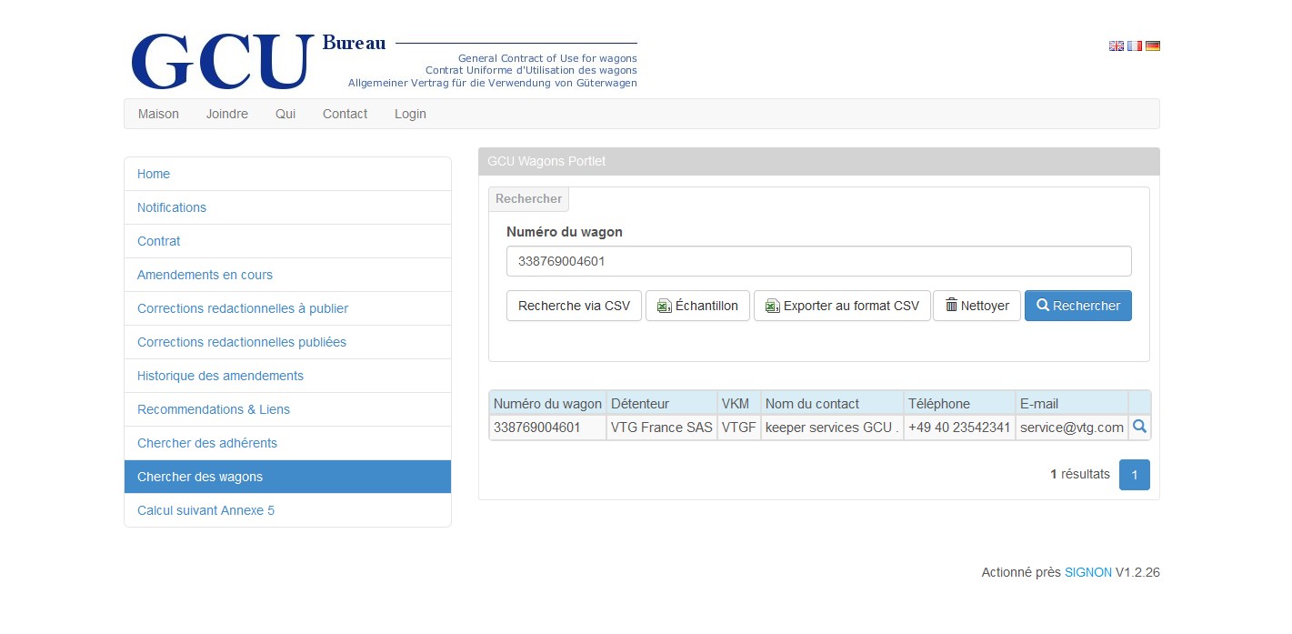Viewport: 1292px width, 634px height.
Task: Click page 1 pagination button
Action: pos(1134,475)
